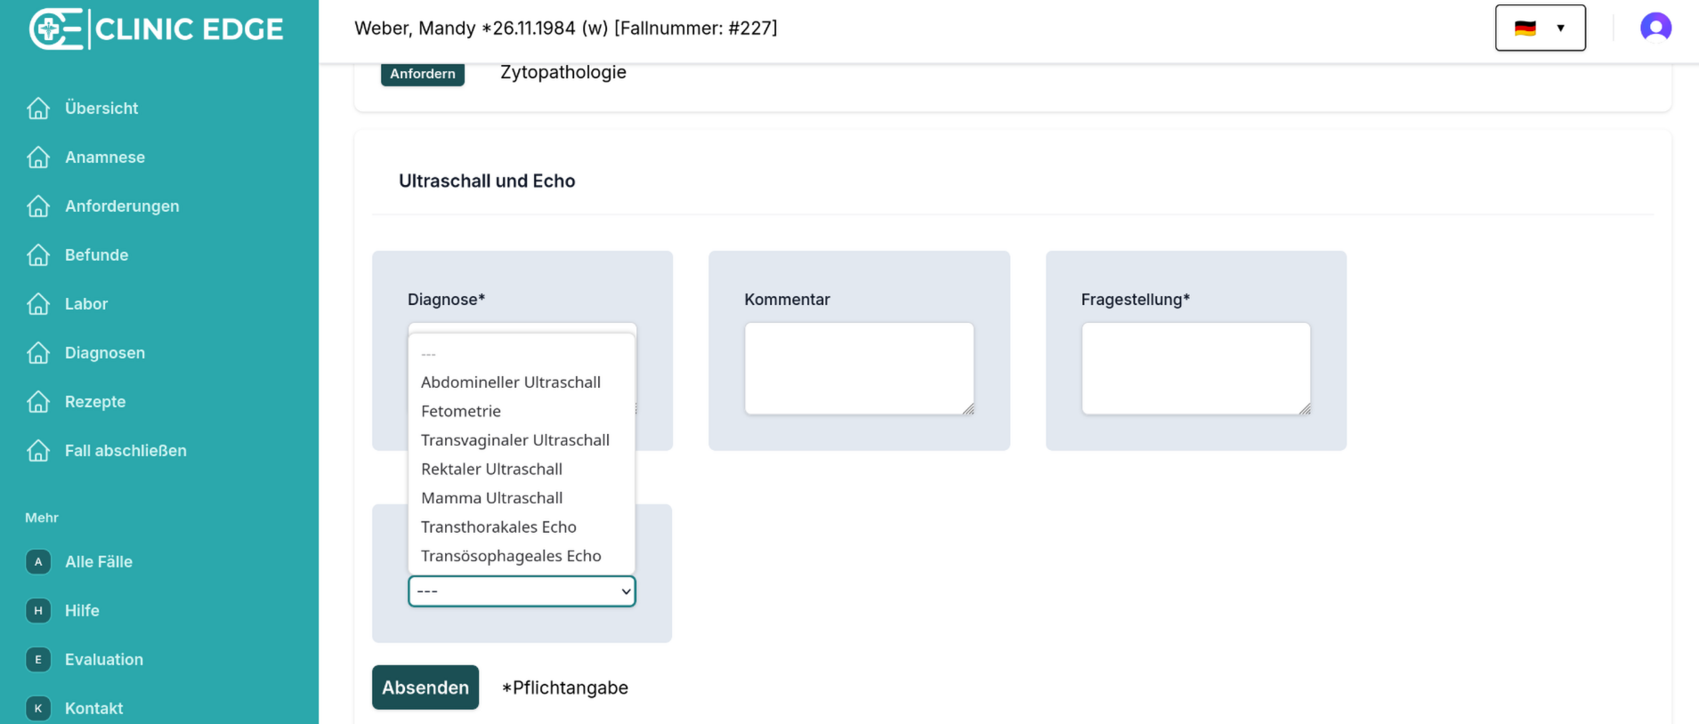Expand the '---' select box chevron
Viewport: 1699px width, 724px height.
[x=626, y=591]
